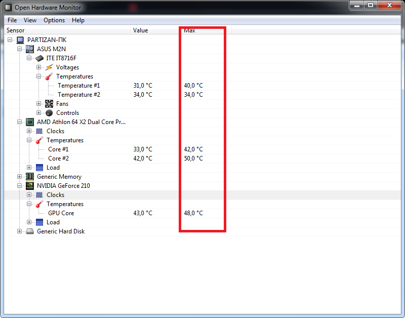Expand the Voltages node

(x=38, y=67)
